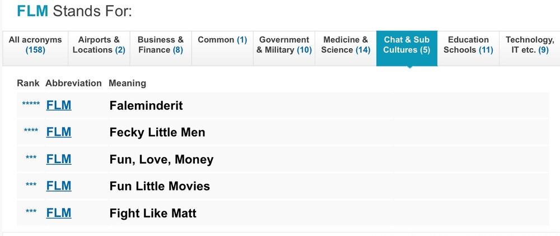The image size is (560, 236).
Task: Select Medicine & Science (14) tab
Action: point(346,48)
